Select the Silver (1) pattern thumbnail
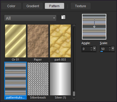Screen dimensions: 117x102 click(x=60, y=79)
